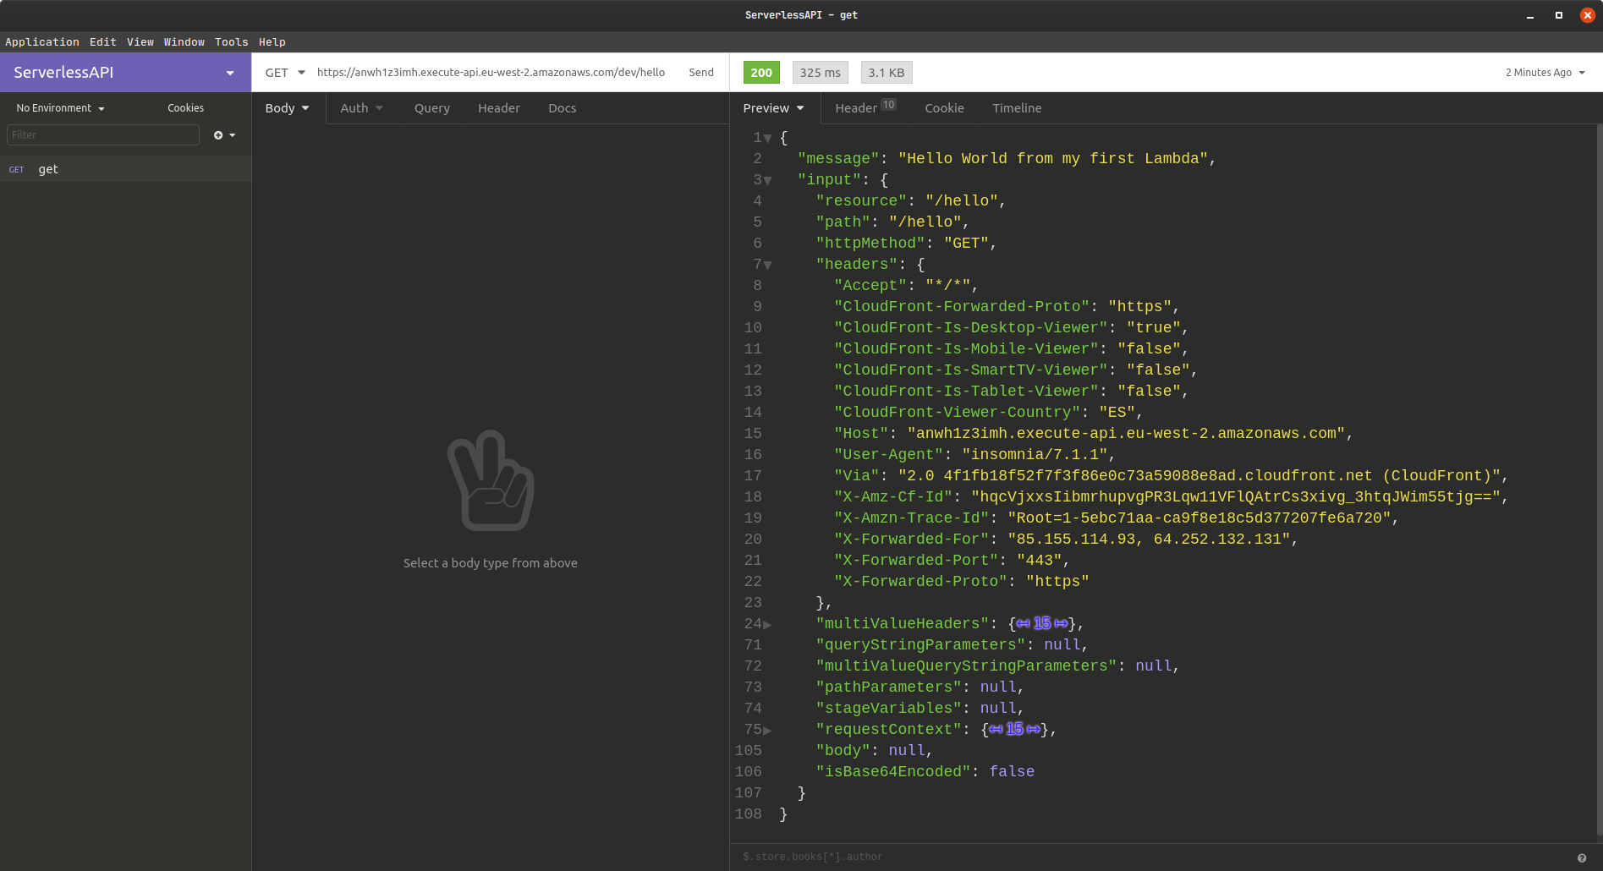Click the "User-Agent" key

click(888, 455)
